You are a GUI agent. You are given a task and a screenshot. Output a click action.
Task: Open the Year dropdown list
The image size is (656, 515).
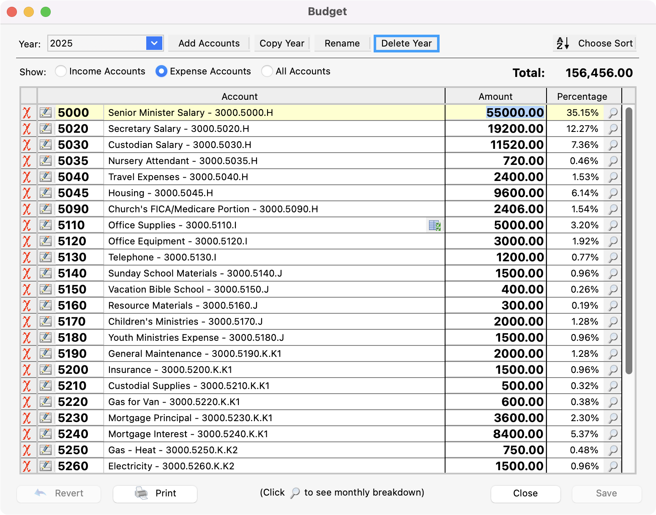[x=154, y=44]
